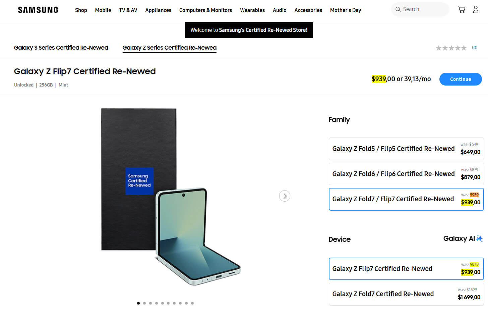Open the Shop menu
This screenshot has height=321, width=488.
[x=81, y=10]
